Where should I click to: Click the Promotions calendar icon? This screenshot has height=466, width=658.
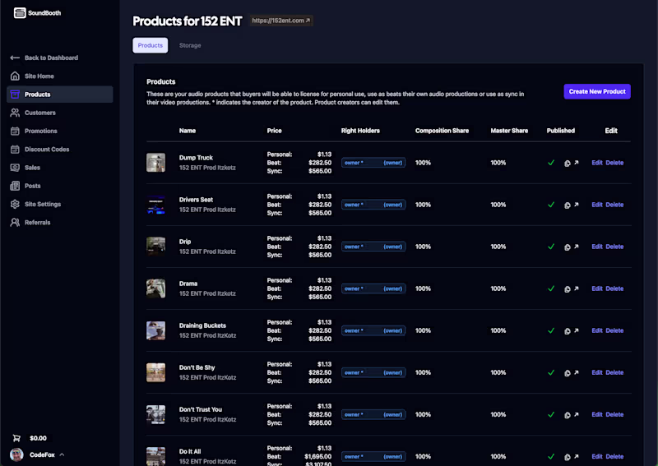tap(15, 131)
